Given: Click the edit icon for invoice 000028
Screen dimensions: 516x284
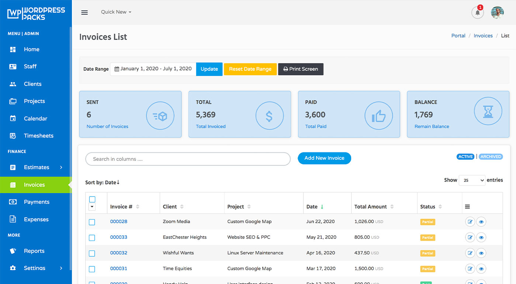Looking at the screenshot, I should (470, 221).
